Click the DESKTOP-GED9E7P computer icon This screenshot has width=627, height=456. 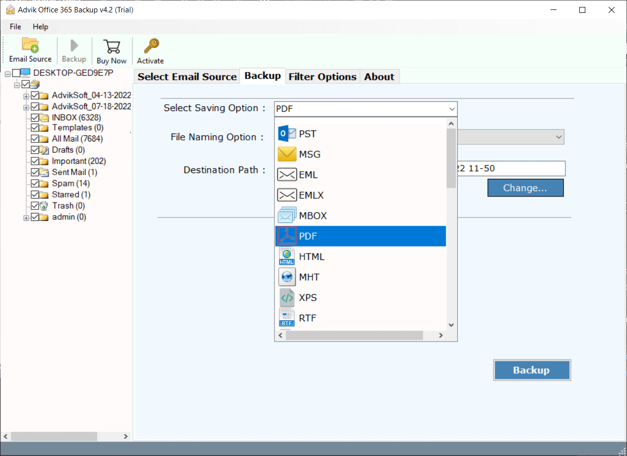point(25,73)
